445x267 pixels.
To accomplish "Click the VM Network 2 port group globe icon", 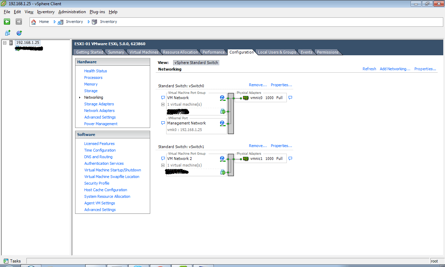I will point(222,159).
